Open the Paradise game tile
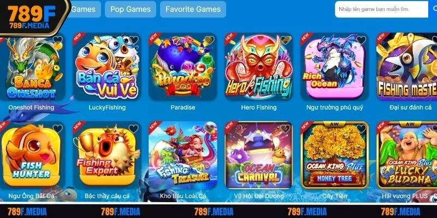Viewport: 437px width, 218px height. coord(183,66)
